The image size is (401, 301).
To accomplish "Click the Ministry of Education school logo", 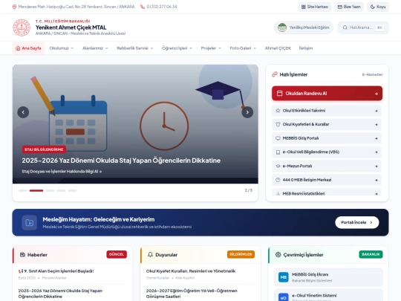I will (22, 27).
